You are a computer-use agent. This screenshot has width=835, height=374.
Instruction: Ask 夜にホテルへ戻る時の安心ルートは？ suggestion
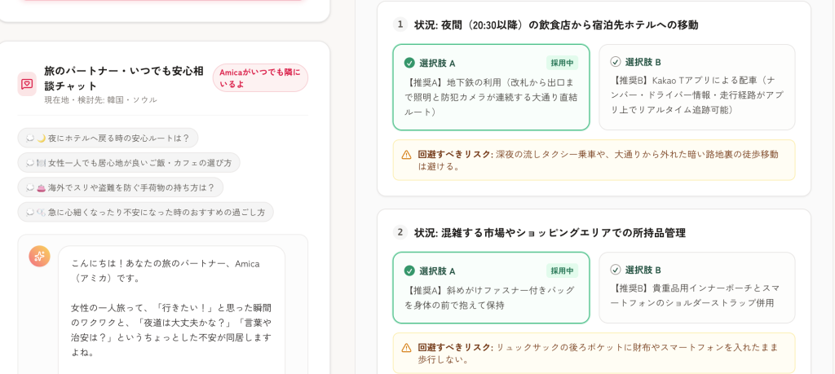108,138
